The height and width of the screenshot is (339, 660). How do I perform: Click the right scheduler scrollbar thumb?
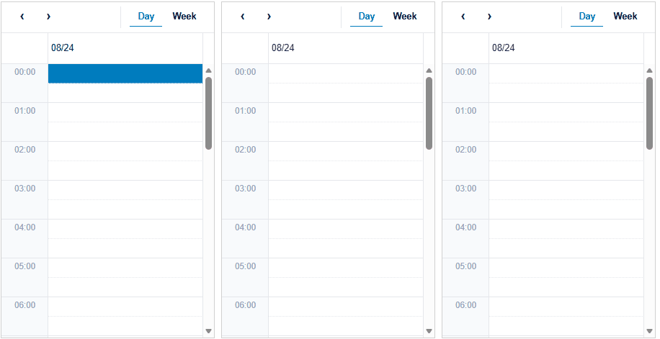(649, 113)
